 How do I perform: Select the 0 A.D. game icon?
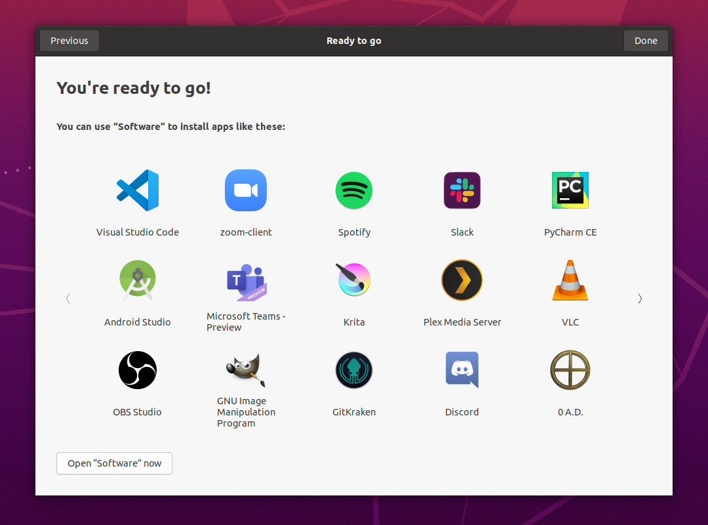570,370
